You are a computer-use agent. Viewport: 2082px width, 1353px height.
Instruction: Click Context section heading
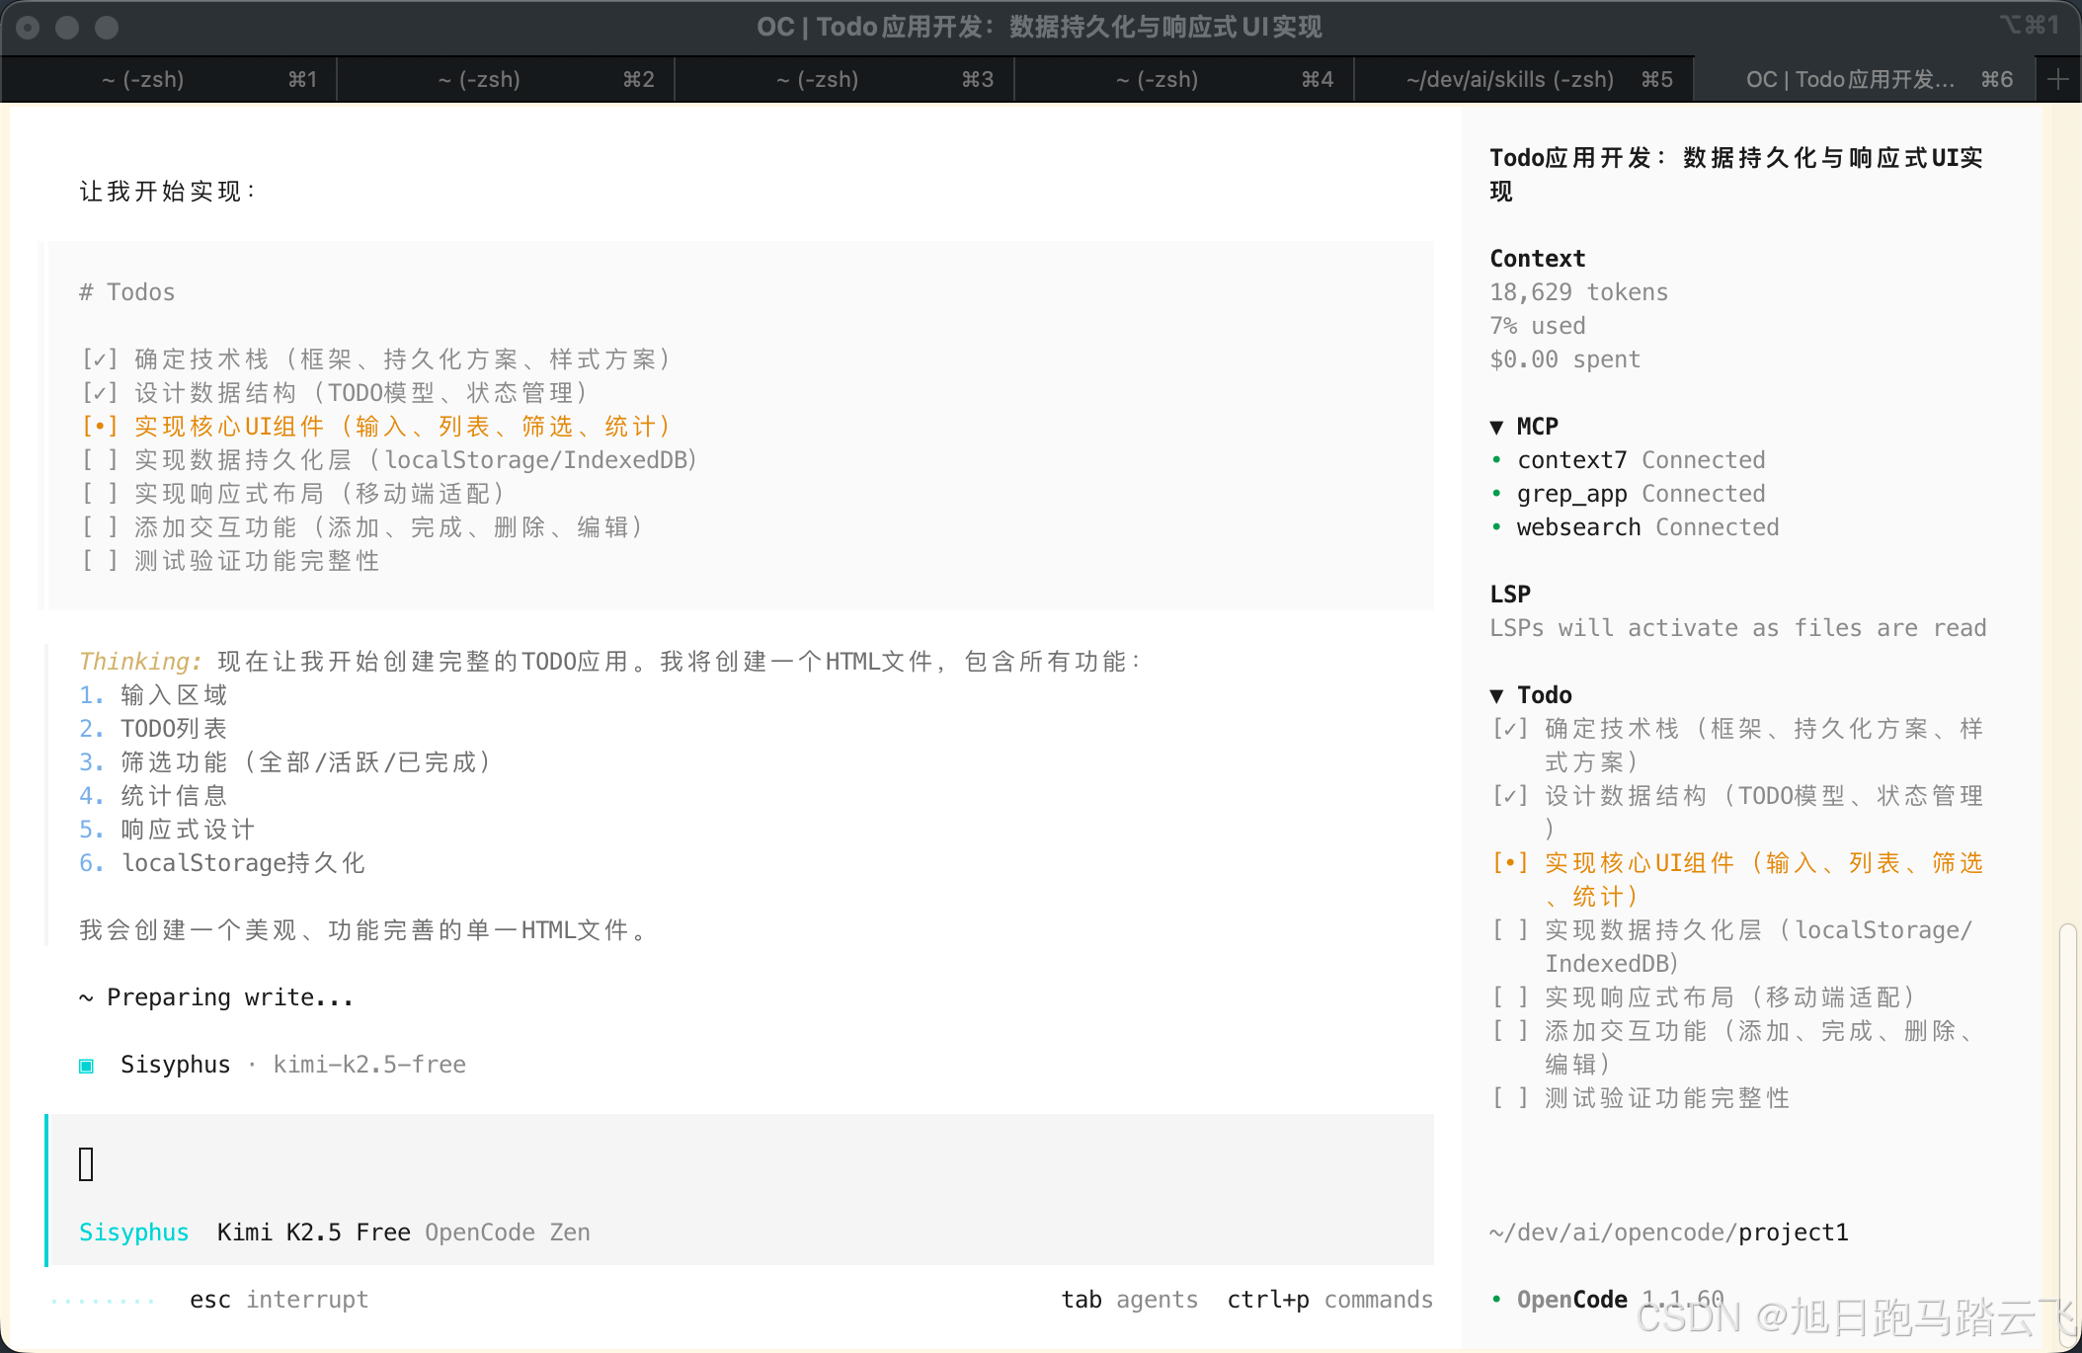click(x=1537, y=258)
